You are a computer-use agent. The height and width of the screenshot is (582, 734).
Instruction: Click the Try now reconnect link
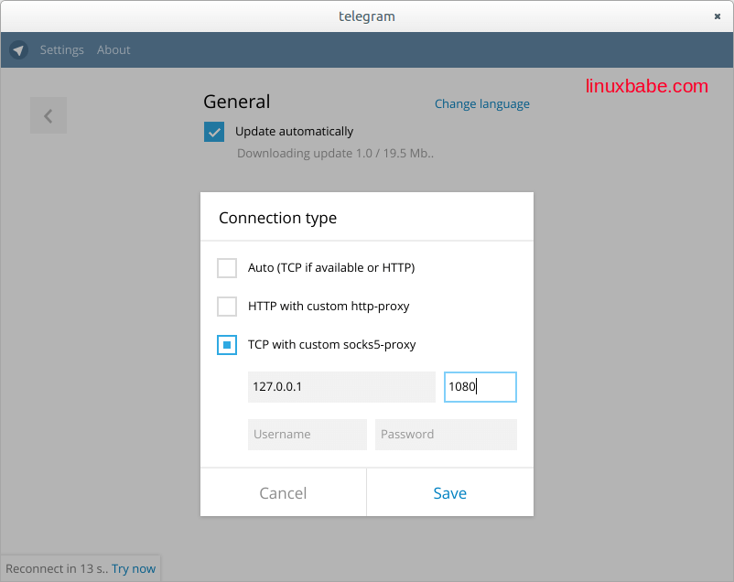(134, 568)
